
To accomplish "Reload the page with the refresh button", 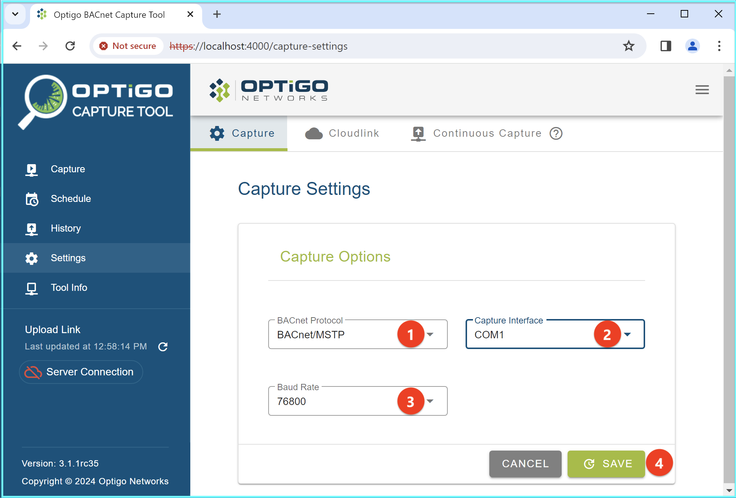I will [x=70, y=46].
